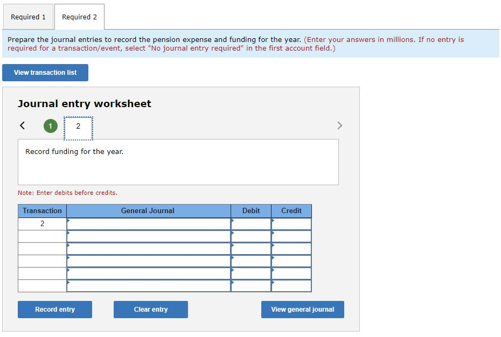Screen dimensions: 501x337
Task: Select transaction 2 worksheet tab
Action: pyautogui.click(x=78, y=128)
